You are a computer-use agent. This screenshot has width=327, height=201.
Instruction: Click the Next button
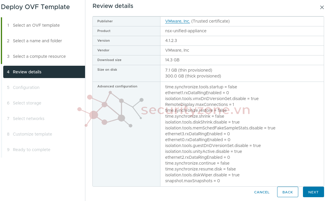click(313, 192)
